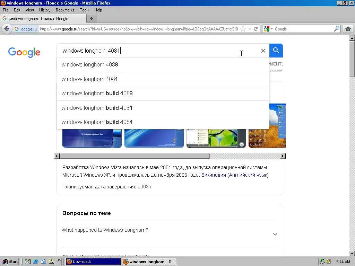Launch Outlook Express from Quick Launch
355x266 pixels.
43,262
